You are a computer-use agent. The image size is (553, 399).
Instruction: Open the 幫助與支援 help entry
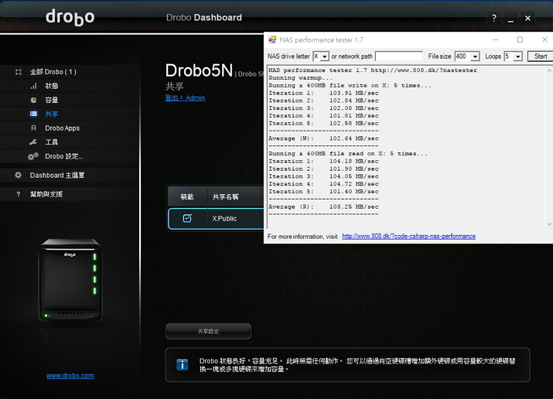tap(46, 194)
